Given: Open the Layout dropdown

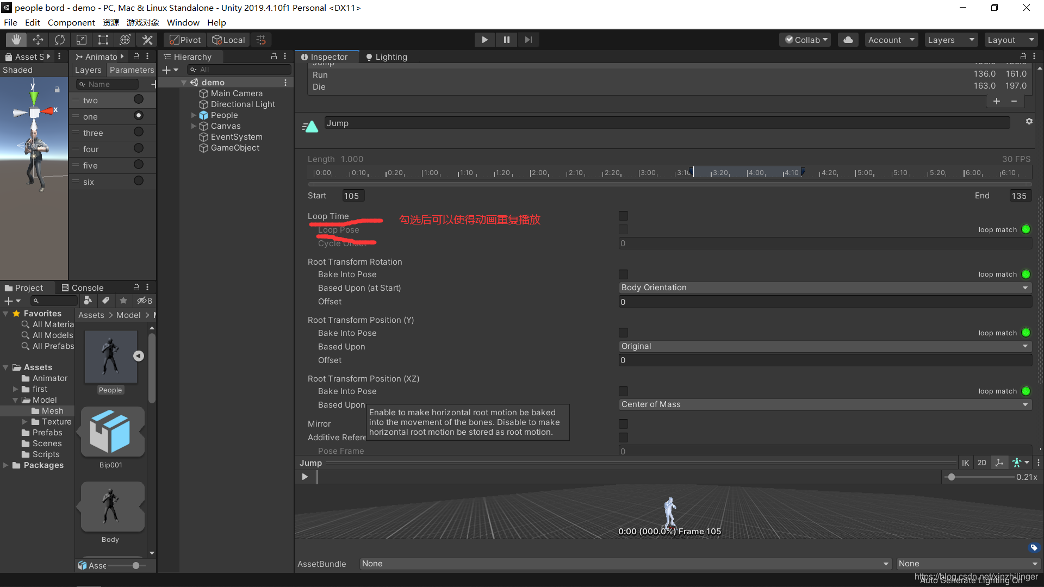Looking at the screenshot, I should click(x=1011, y=40).
